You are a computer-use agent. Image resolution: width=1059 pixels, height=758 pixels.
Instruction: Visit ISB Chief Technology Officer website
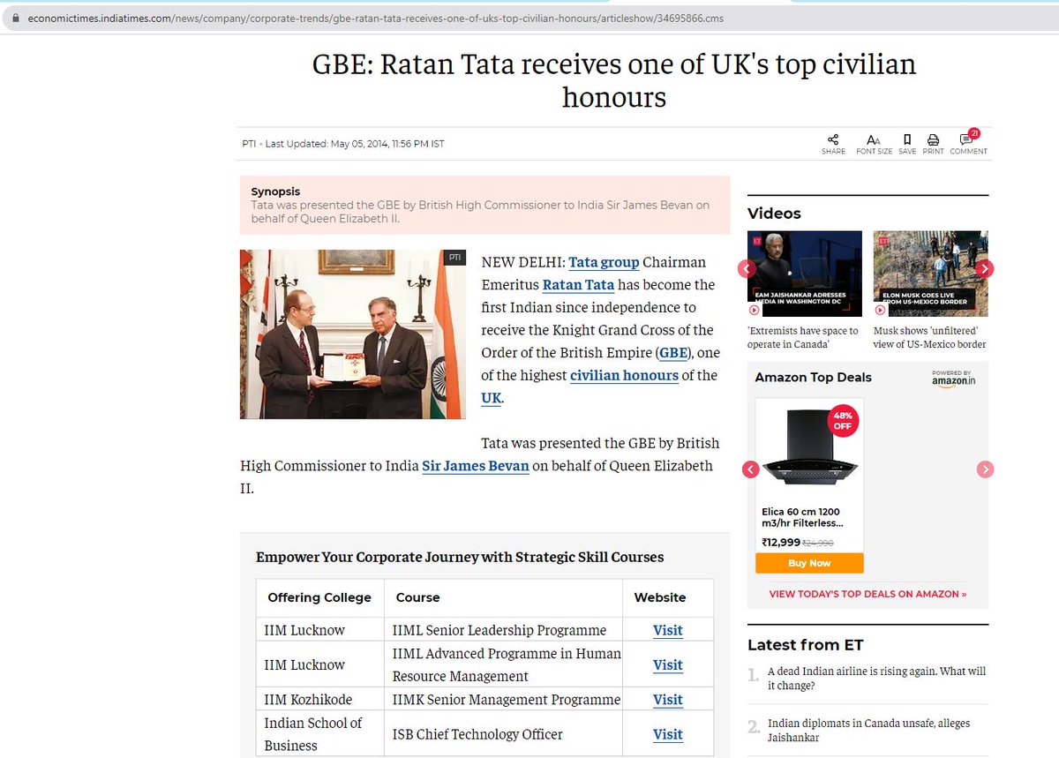[x=667, y=733]
